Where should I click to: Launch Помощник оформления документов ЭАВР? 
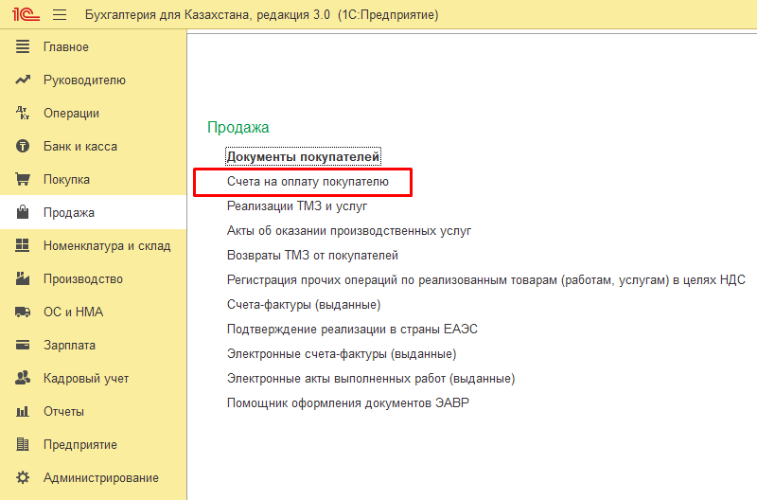pos(348,402)
